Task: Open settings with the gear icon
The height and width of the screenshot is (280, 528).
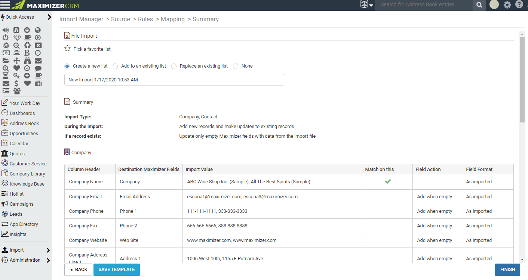Action: (507, 5)
